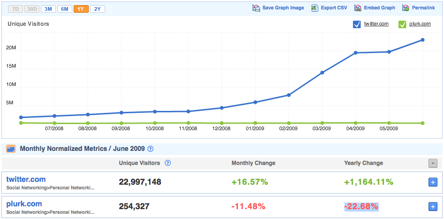Screen dimensions: 444x219
Task: Switch to the 3M time range
Action: (x=48, y=9)
